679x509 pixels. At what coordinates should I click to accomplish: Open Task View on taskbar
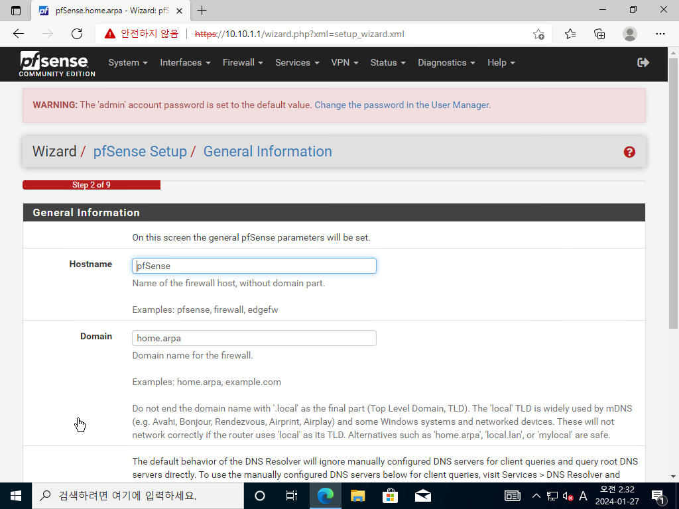point(292,496)
